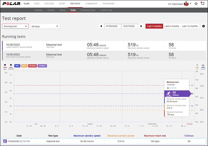This screenshot has height=146, width=208.
Task: Open the DIARY menu
Action: click(x=62, y=4)
